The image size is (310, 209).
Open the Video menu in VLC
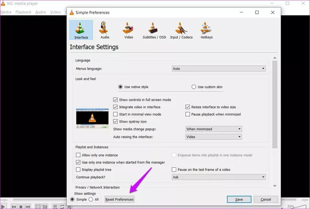click(55, 12)
